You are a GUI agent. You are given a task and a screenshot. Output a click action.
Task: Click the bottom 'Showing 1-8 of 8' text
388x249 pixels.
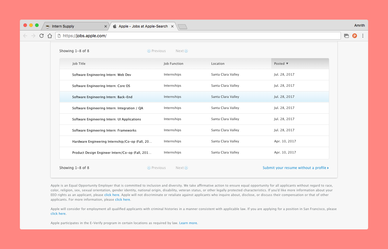click(74, 168)
